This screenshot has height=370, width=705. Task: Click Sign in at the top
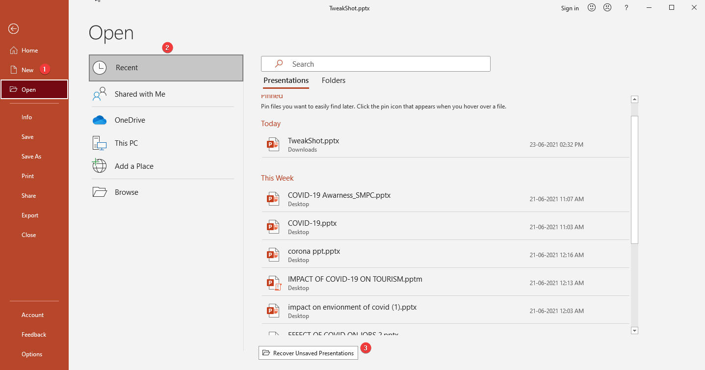[x=570, y=8]
